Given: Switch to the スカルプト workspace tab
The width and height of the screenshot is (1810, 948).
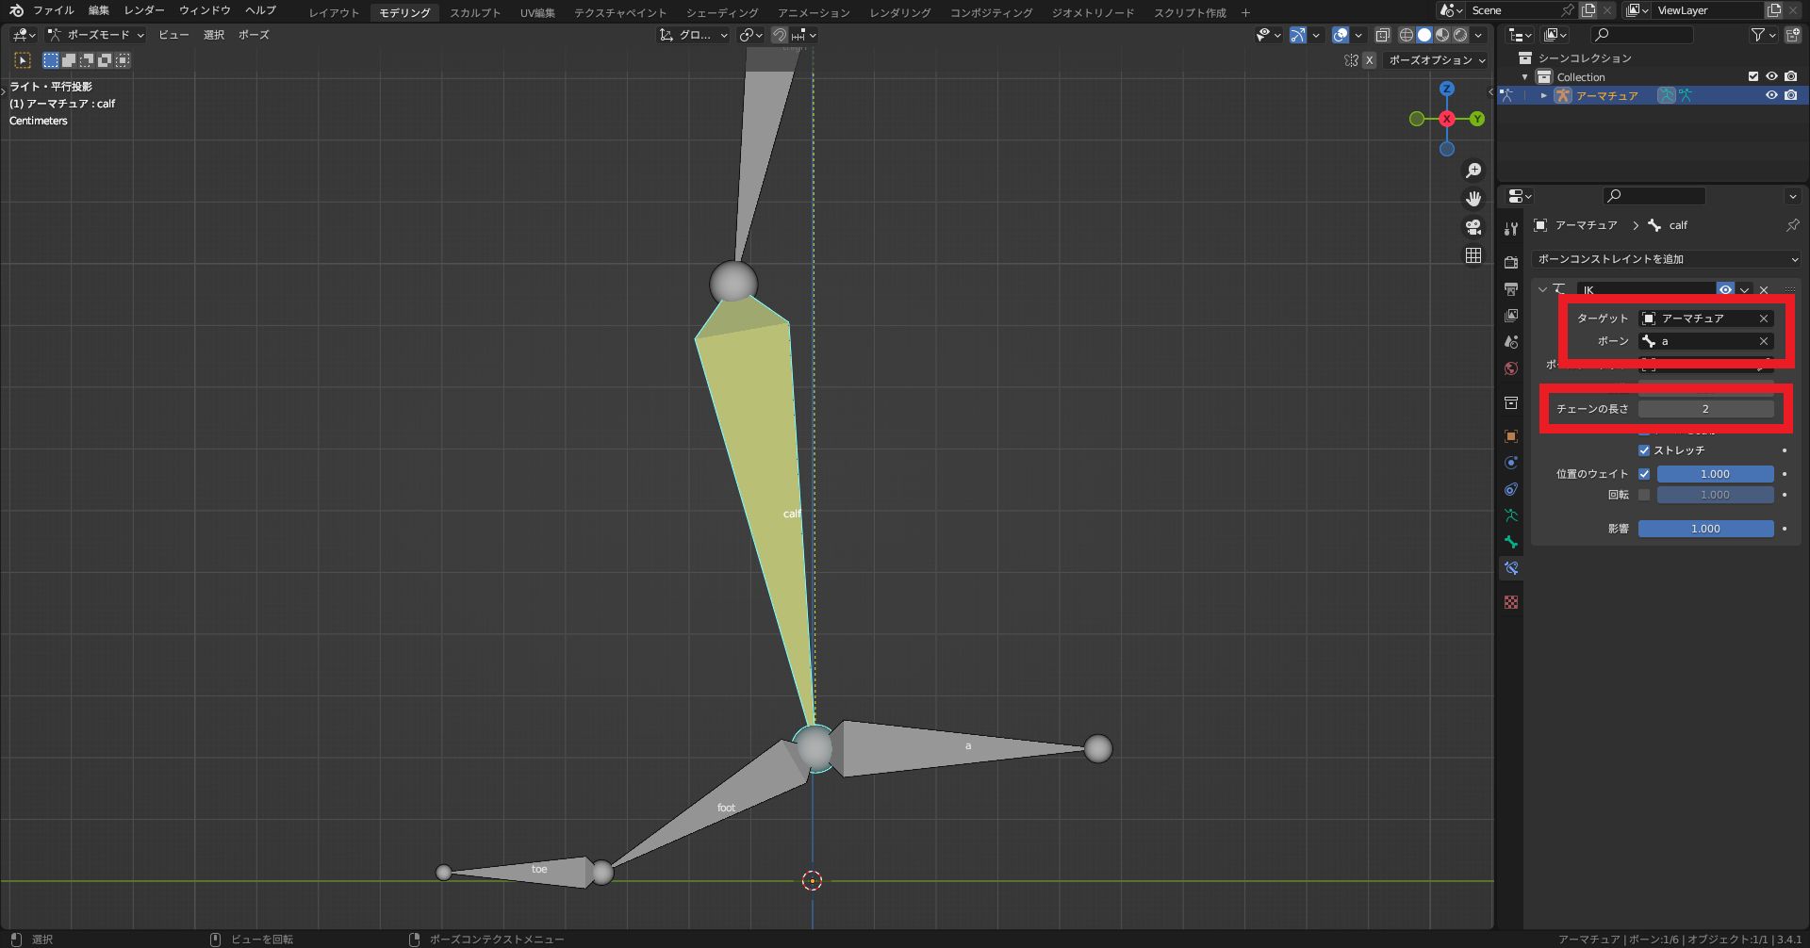Looking at the screenshot, I should (474, 13).
